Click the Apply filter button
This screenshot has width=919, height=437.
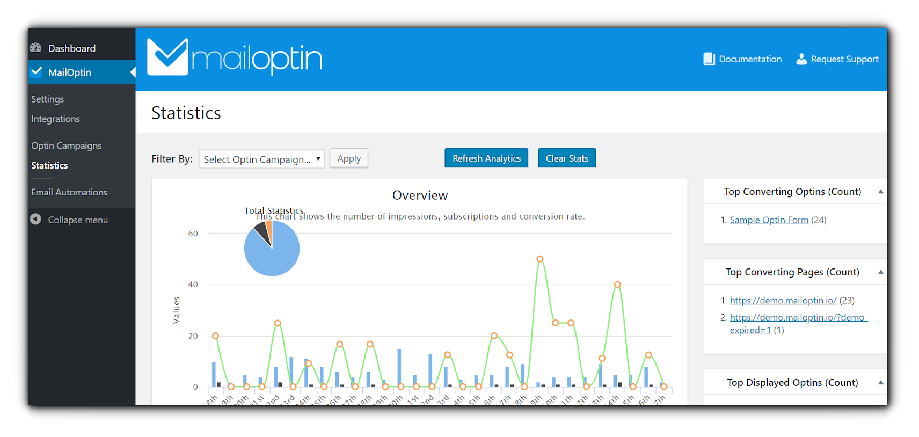(x=349, y=158)
